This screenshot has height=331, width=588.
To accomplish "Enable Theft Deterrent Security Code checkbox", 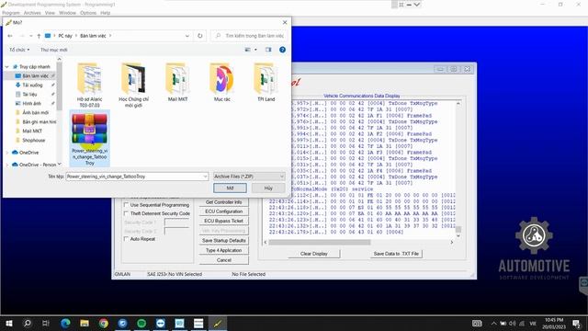I will (126, 213).
